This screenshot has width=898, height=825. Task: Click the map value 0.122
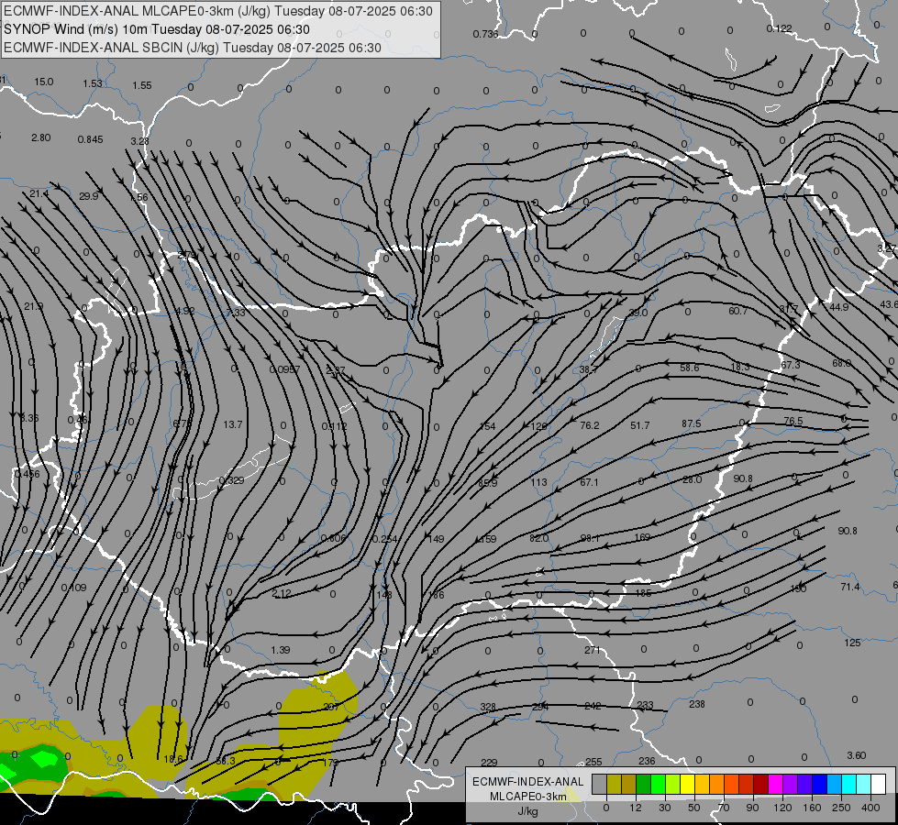780,28
